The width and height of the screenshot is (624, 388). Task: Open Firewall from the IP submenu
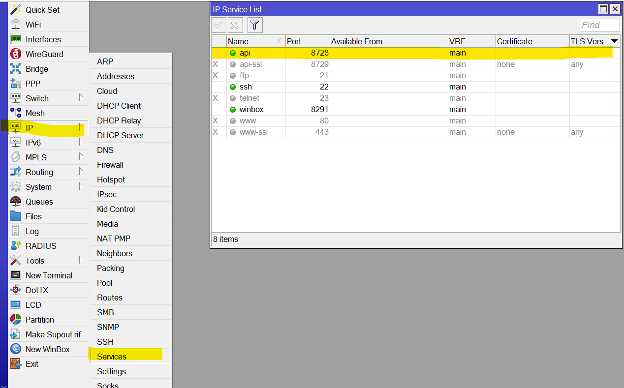(x=110, y=165)
